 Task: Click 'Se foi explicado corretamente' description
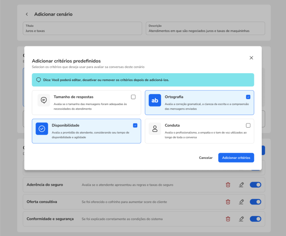pyautogui.click(x=122, y=219)
